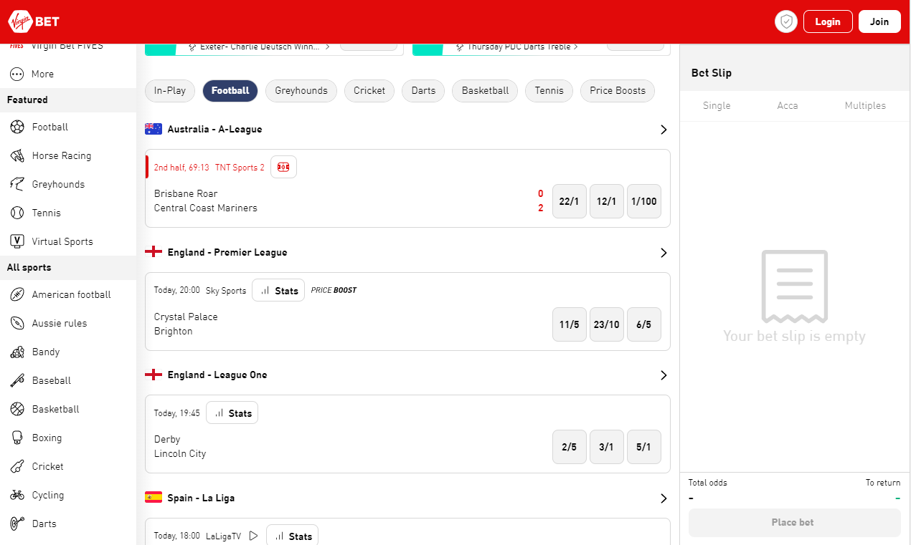The width and height of the screenshot is (911, 545).
Task: Click the Australia flag icon
Action: pyautogui.click(x=154, y=129)
